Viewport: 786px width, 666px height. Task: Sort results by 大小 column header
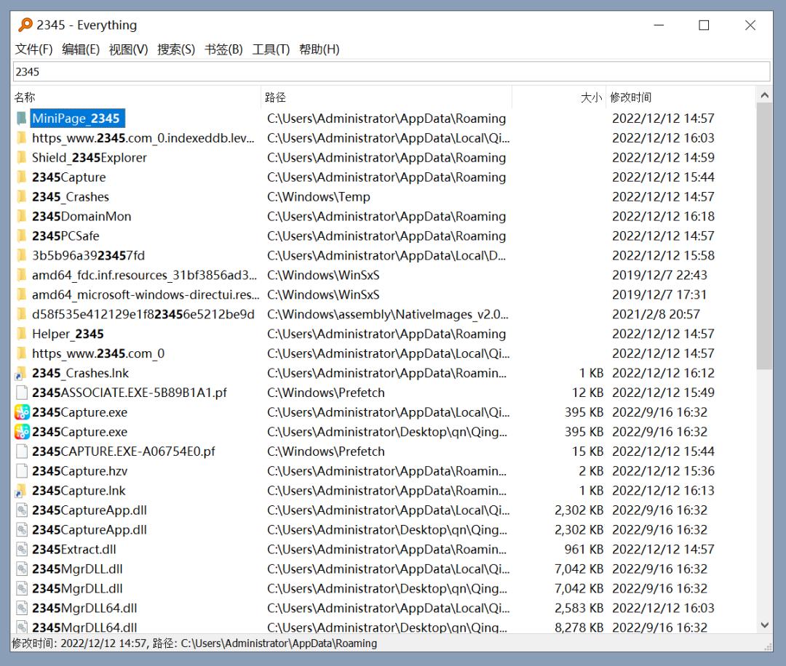[559, 97]
